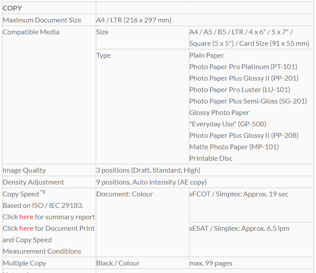This screenshot has height=273, width=316.
Task: Open the 'here' link for Document Print conditions
Action: pyautogui.click(x=26, y=228)
